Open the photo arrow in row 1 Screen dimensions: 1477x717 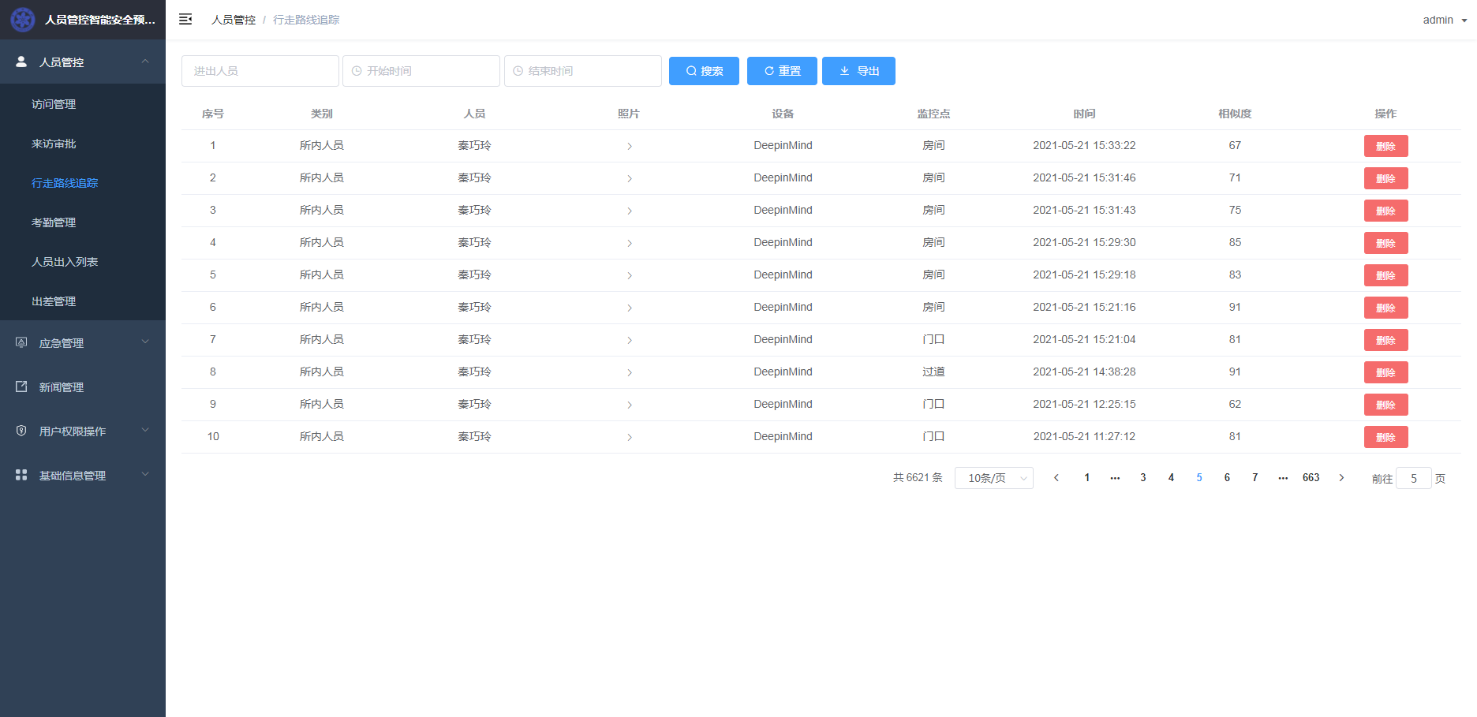[x=629, y=146]
